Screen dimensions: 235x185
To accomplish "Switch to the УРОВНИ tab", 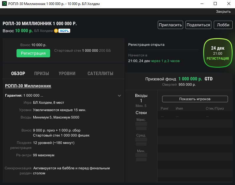I will (x=67, y=73).
